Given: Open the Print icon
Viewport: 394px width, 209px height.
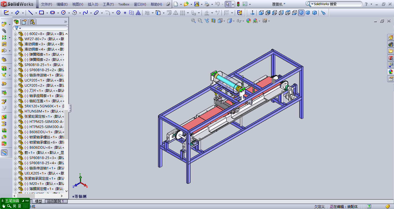Looking at the screenshot, I should [x=207, y=4].
